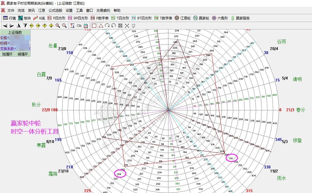
Task: Click the Cls clear button in toolbar
Action: click(x=79, y=25)
